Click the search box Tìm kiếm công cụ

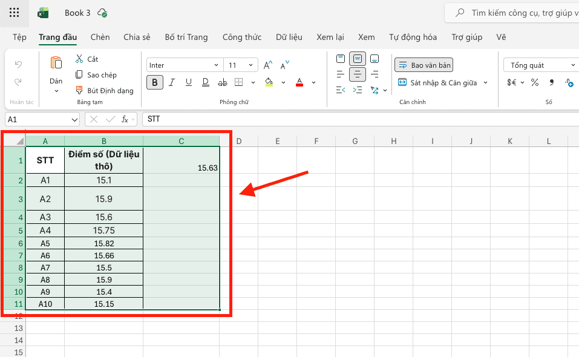[512, 13]
